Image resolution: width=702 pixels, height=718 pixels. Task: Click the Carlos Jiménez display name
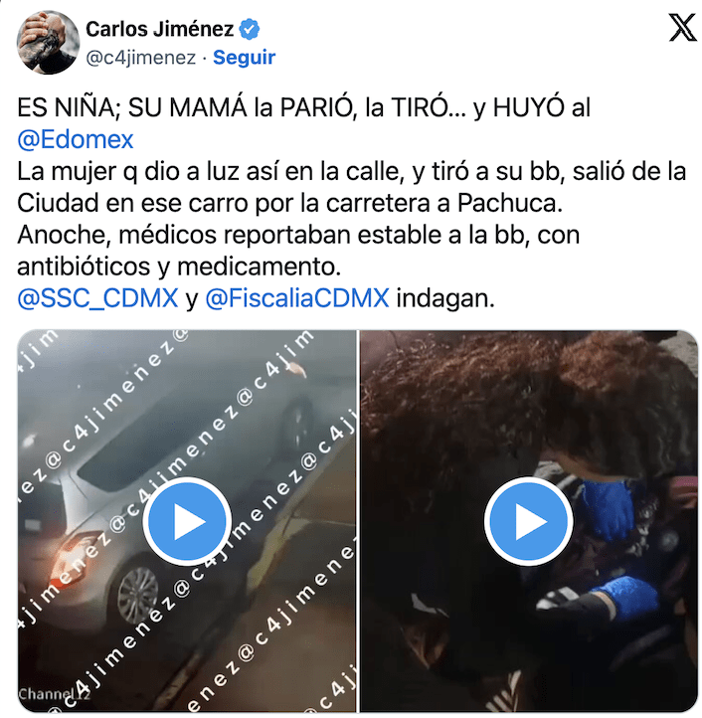click(x=160, y=29)
